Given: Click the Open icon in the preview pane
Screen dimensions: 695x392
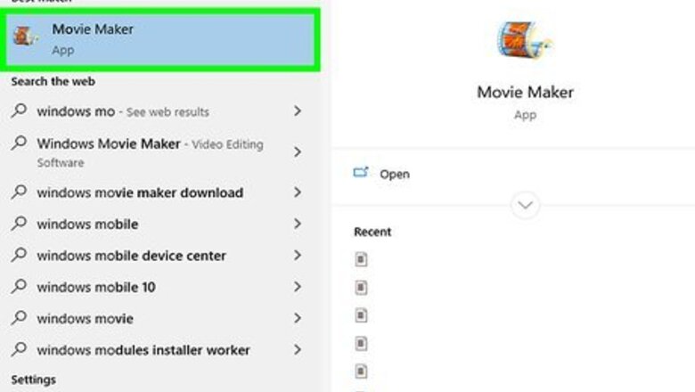Looking at the screenshot, I should coord(361,173).
